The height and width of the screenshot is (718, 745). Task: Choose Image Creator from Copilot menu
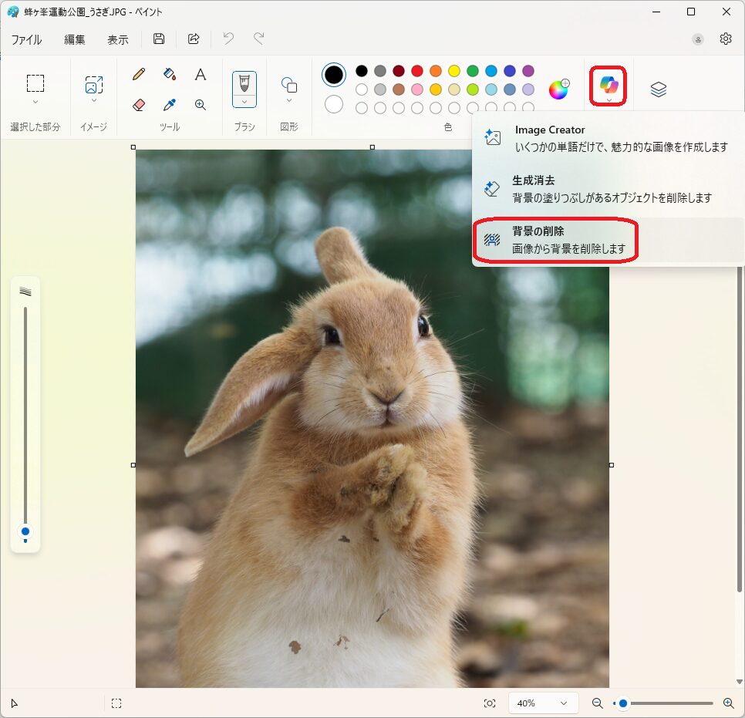click(608, 138)
